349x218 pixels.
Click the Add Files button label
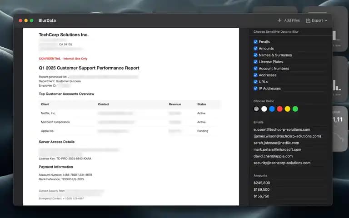point(292,20)
